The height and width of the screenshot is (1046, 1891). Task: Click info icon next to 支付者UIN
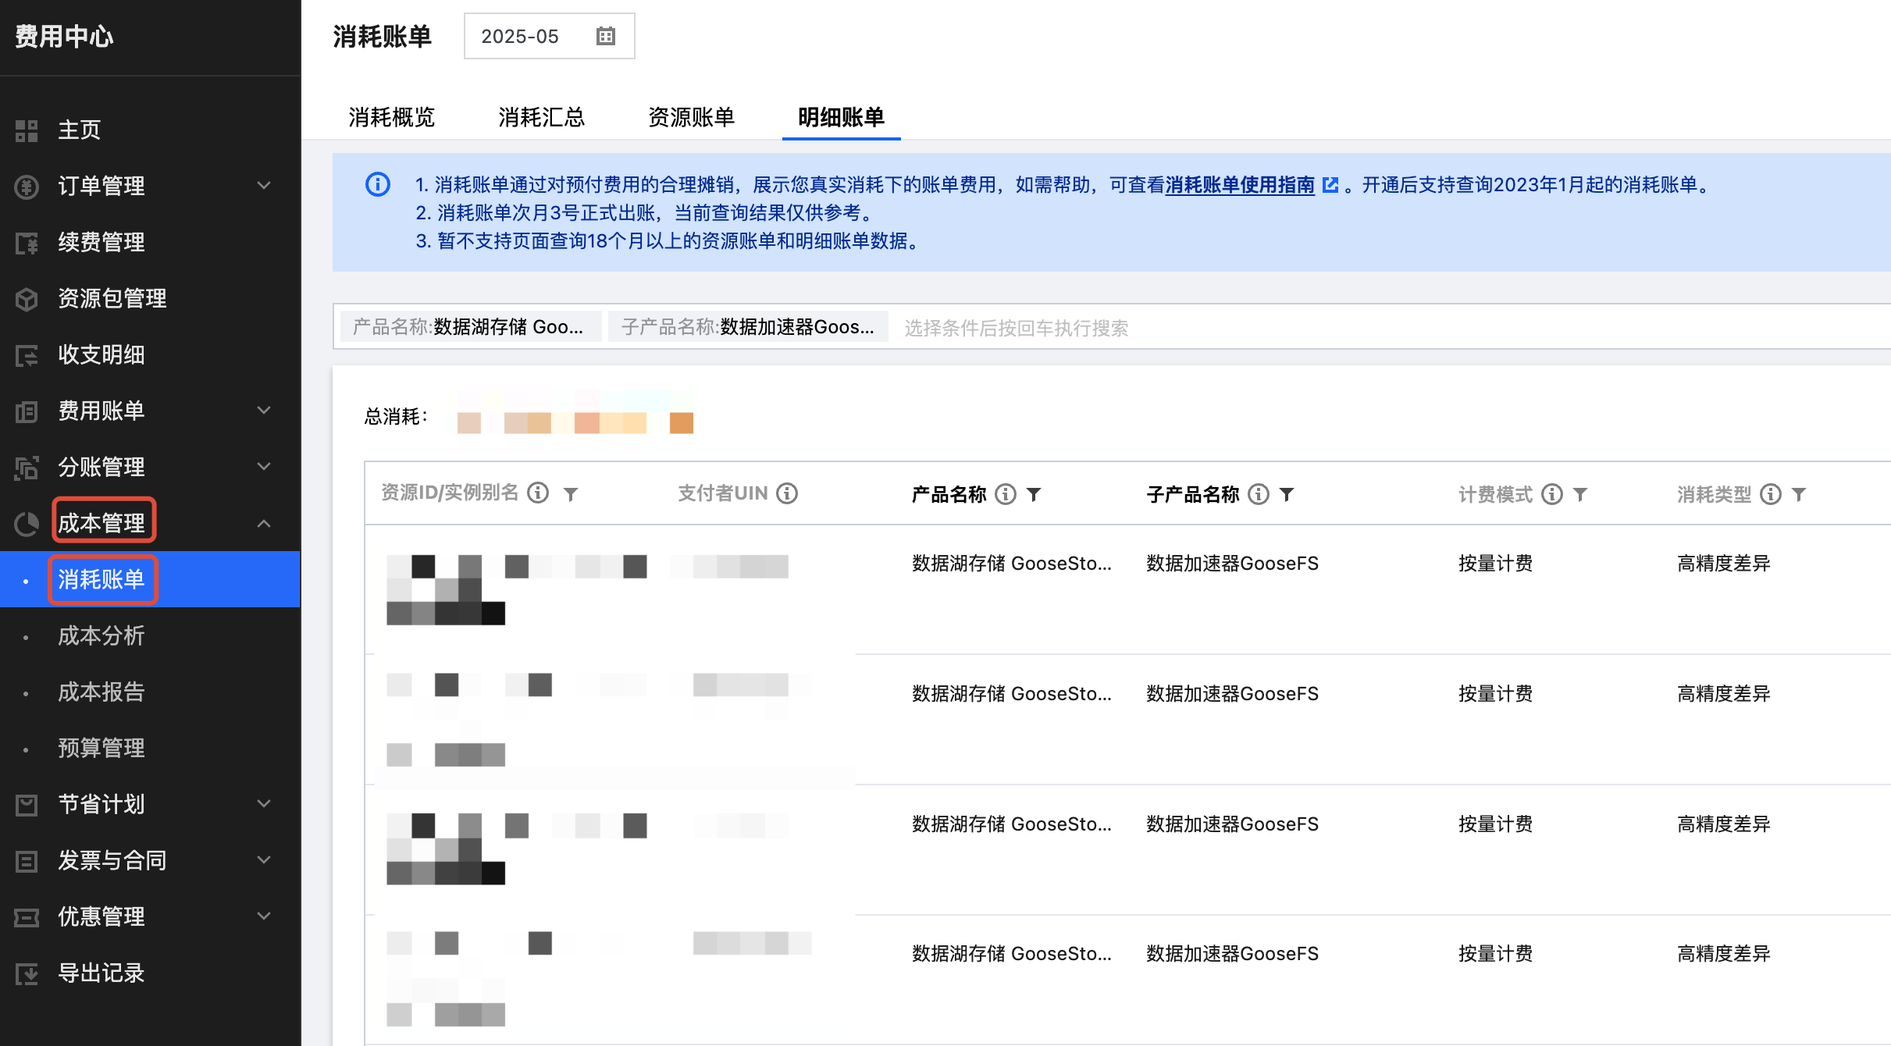pos(787,493)
